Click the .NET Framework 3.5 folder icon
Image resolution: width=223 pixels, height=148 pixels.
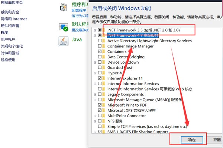click(104, 30)
